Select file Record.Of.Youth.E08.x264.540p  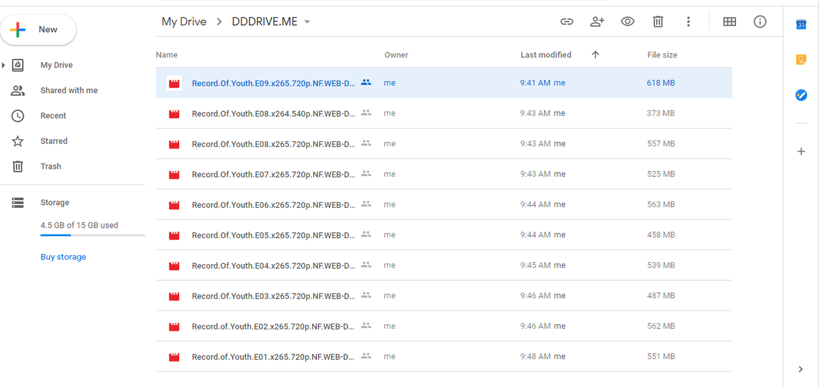443,113
